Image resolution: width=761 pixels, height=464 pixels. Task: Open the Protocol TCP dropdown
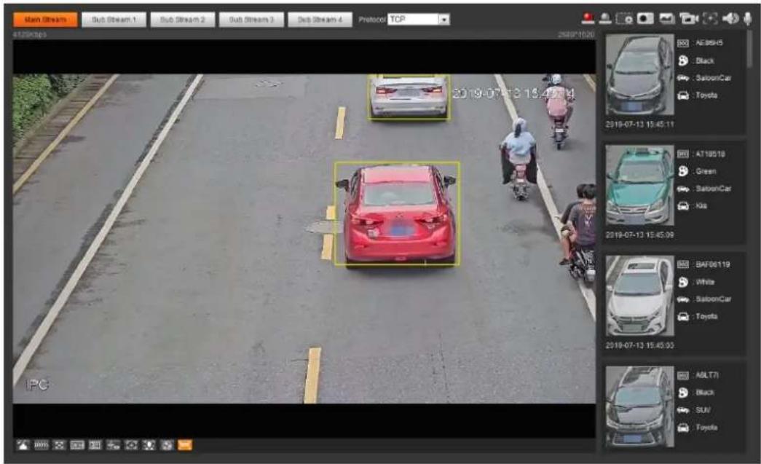point(418,20)
